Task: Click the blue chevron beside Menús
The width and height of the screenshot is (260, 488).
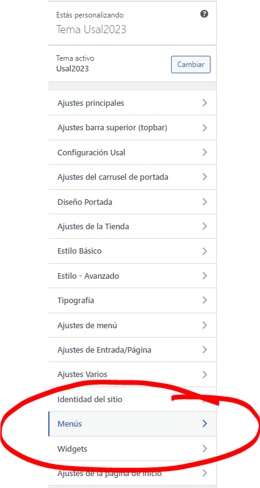Action: click(x=205, y=424)
